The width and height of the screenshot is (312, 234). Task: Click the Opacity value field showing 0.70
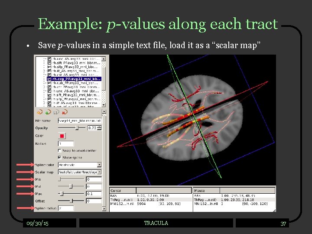point(93,128)
